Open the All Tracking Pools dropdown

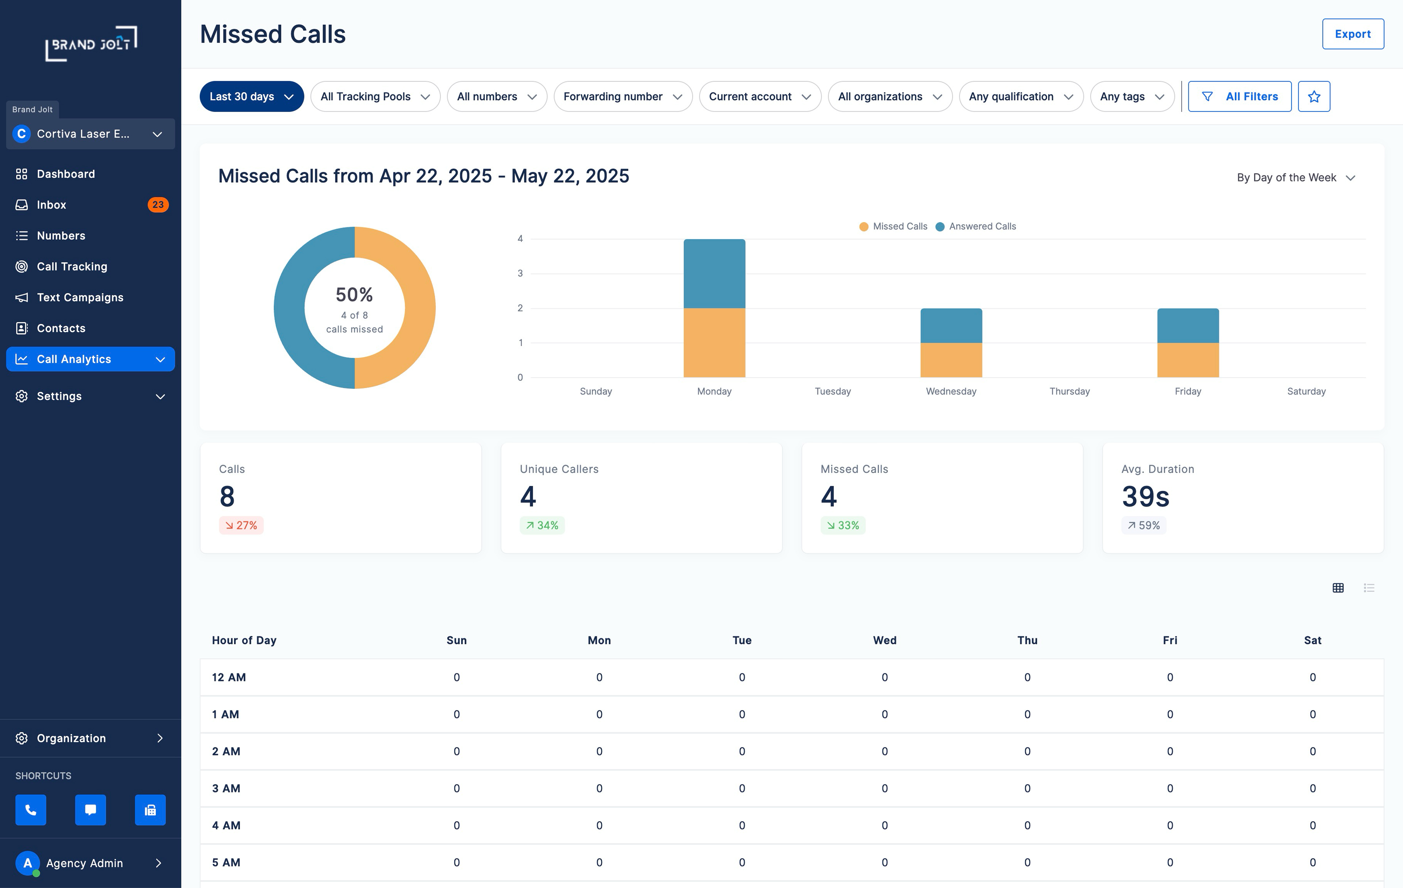[374, 97]
